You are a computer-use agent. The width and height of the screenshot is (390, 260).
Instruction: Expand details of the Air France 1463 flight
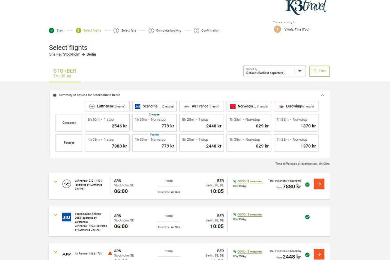point(56,252)
